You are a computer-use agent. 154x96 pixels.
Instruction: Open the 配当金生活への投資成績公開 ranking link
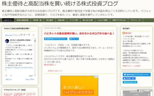[20, 95]
